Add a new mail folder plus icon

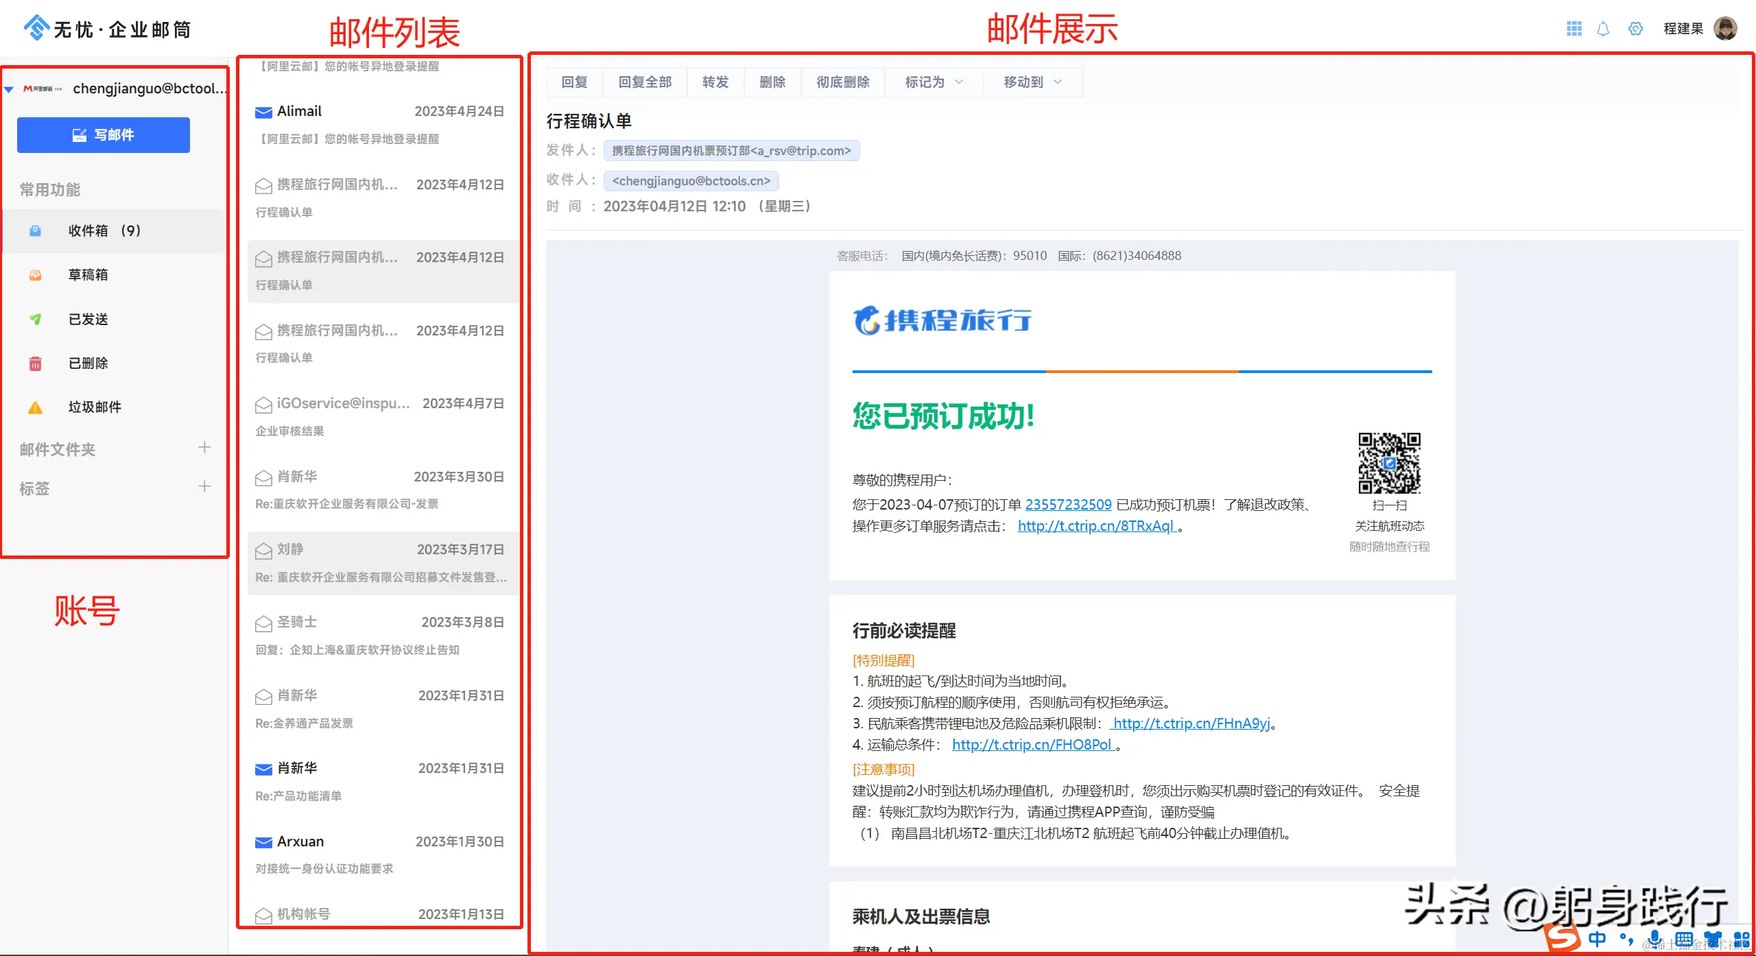point(204,448)
